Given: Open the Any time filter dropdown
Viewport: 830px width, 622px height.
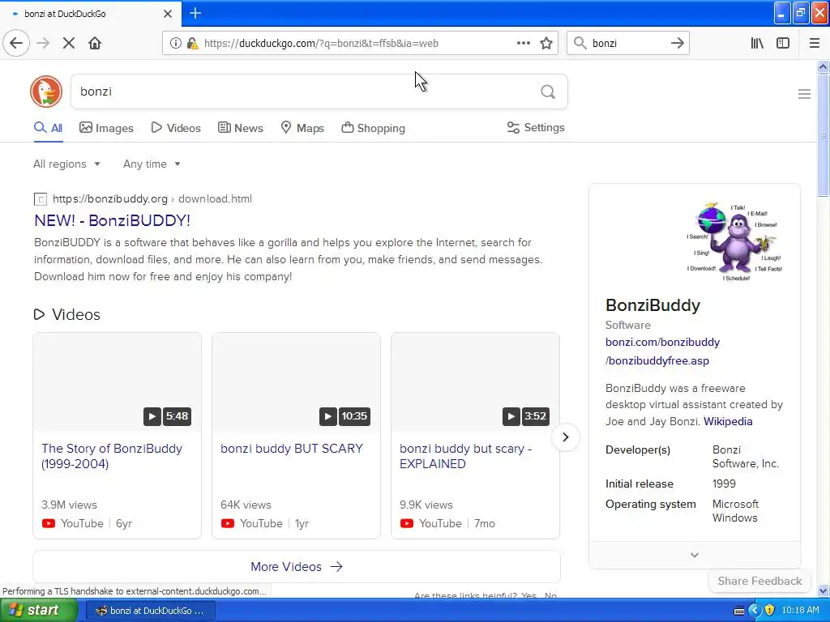Looking at the screenshot, I should [x=152, y=164].
